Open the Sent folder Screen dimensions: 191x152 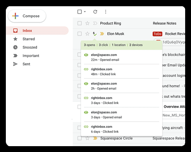pyautogui.click(x=26, y=64)
